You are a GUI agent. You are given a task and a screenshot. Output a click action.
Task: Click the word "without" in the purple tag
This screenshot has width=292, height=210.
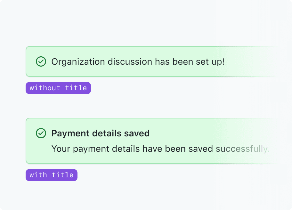tap(45, 88)
